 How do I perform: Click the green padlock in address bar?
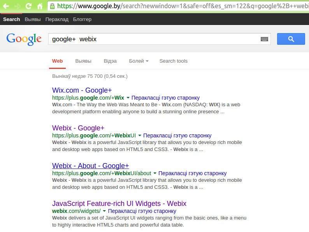click(52, 6)
